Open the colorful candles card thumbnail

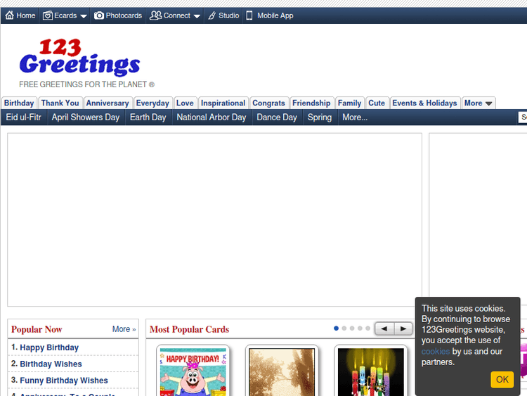pyautogui.click(x=371, y=371)
